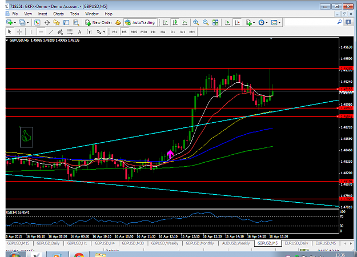The width and height of the screenshot is (357, 257).
Task: Collapse the GBPUSD,M5 chart title triangle
Action: 7,41
